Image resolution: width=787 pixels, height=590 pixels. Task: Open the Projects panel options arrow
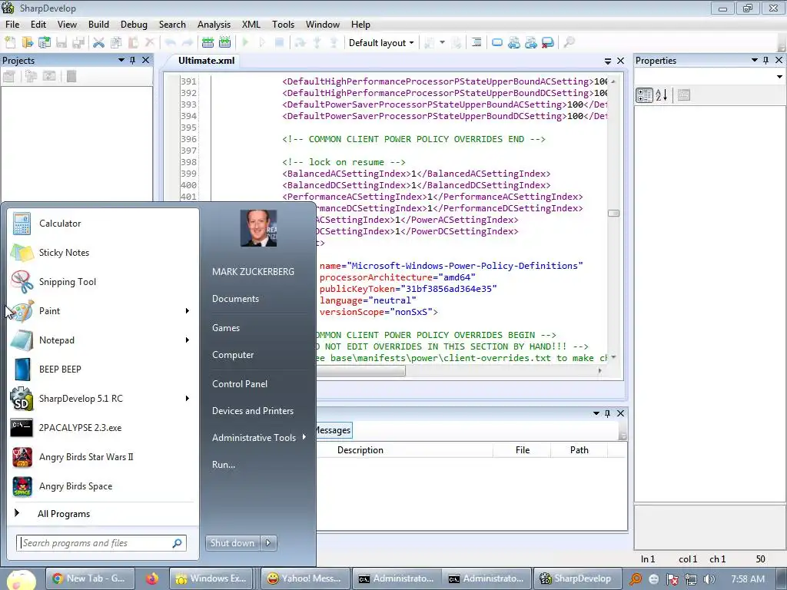[x=121, y=60]
